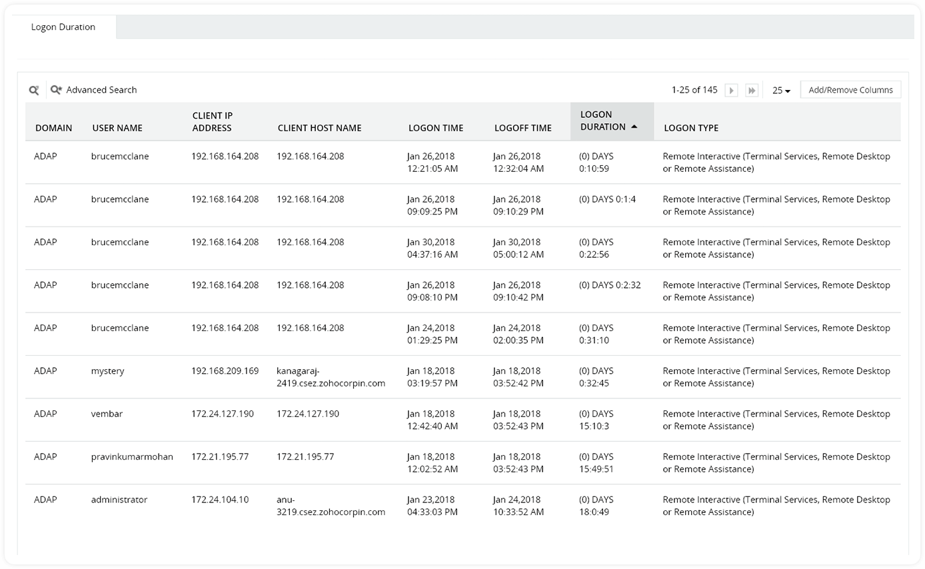Sort by Client IP Address column

point(213,121)
